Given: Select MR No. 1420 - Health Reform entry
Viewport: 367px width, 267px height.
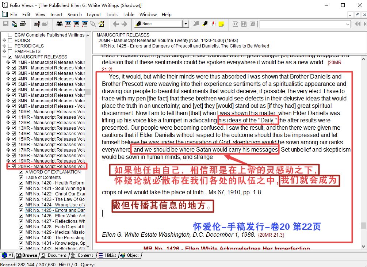Looking at the screenshot, I should tap(55, 183).
